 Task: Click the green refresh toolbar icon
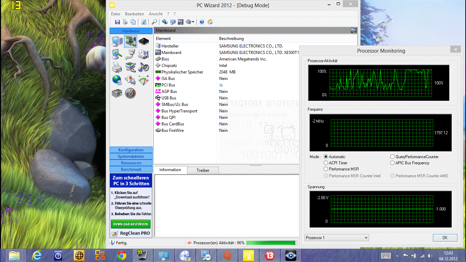pyautogui.click(x=144, y=22)
